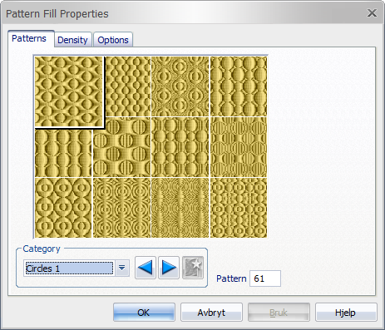Pick the third pattern in the top row
Viewport: 385px width, 330px height.
180,86
